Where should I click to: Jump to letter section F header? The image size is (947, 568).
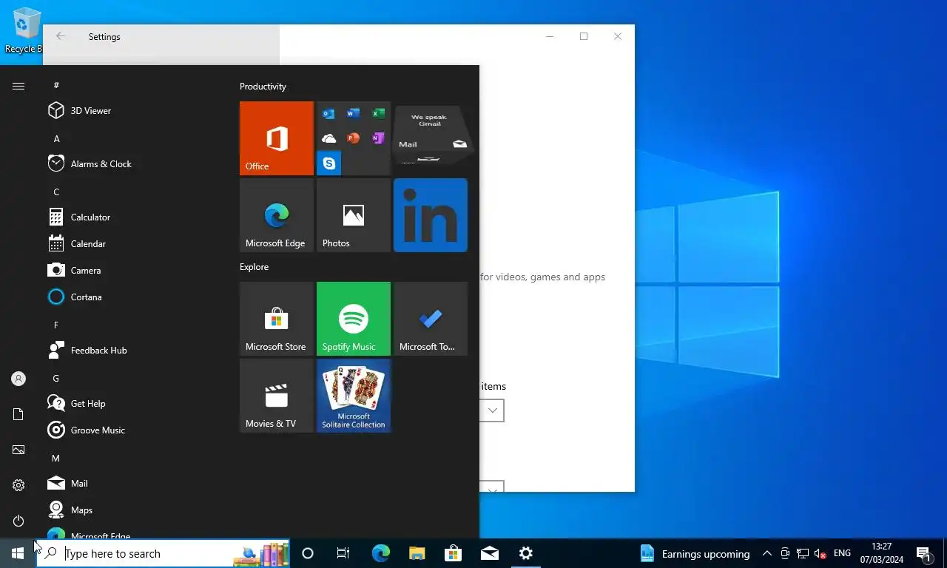click(x=56, y=325)
